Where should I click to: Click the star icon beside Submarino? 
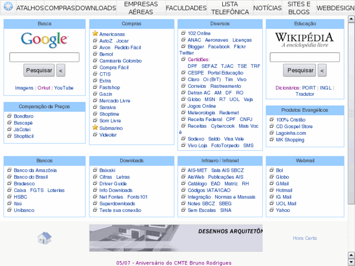[95, 127]
